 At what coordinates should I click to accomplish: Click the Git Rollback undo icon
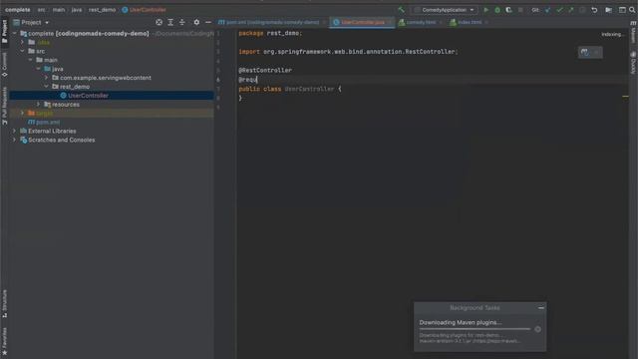594,10
